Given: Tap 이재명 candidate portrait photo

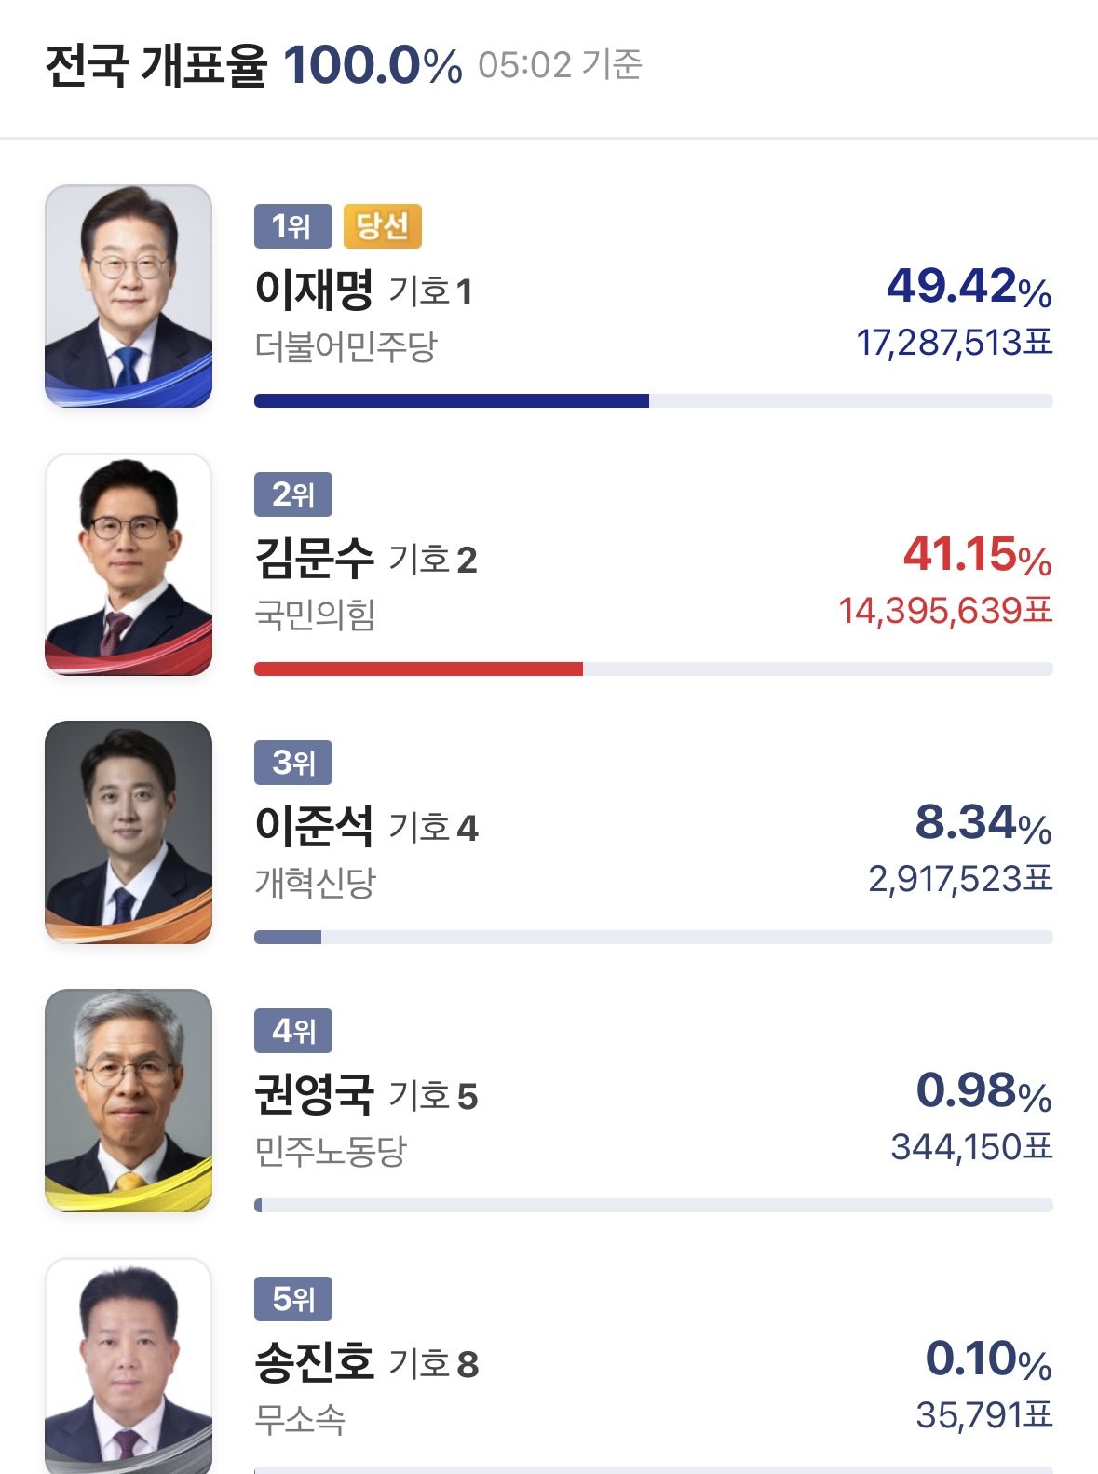Looking at the screenshot, I should click(129, 296).
